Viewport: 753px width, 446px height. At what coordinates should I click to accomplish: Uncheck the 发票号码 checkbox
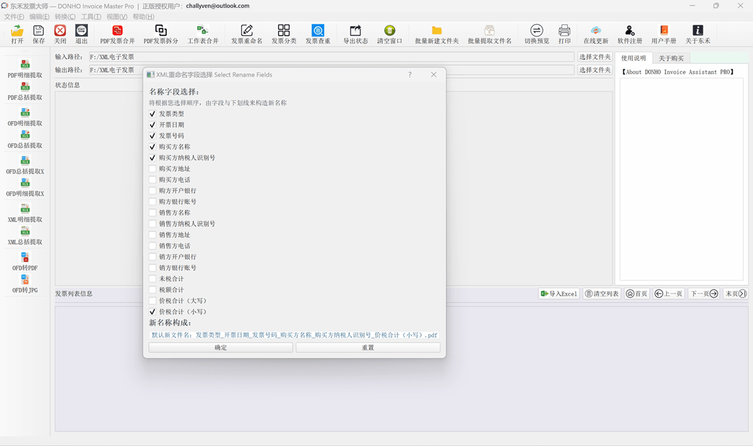pos(152,136)
